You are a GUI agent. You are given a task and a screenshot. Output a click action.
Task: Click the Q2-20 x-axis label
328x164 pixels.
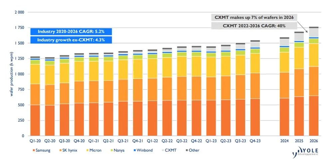50,141
